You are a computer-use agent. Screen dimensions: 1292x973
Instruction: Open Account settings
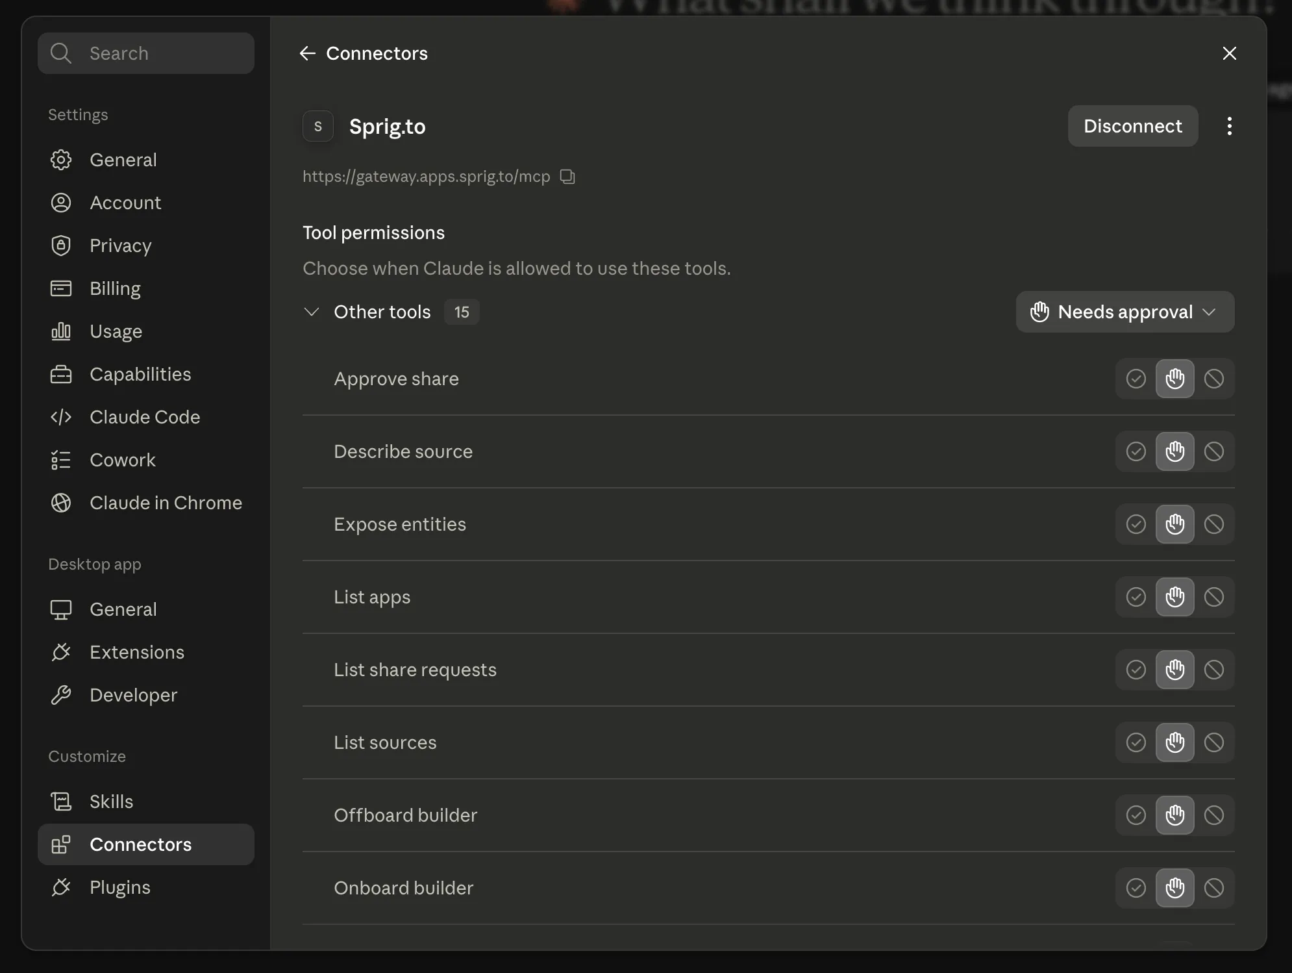(146, 203)
